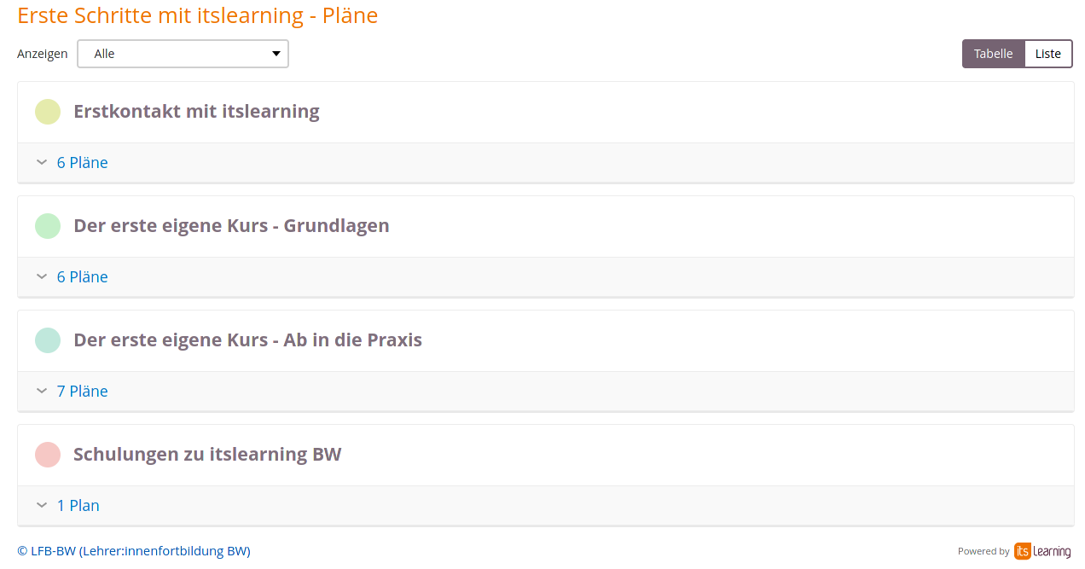The width and height of the screenshot is (1085, 569).
Task: Click the teal circle beside Ab in die Praxis
Action: 48,340
